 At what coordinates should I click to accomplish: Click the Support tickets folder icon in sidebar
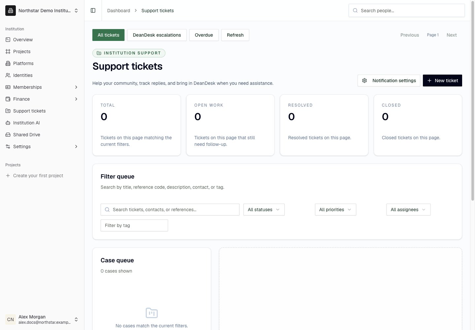point(8,111)
